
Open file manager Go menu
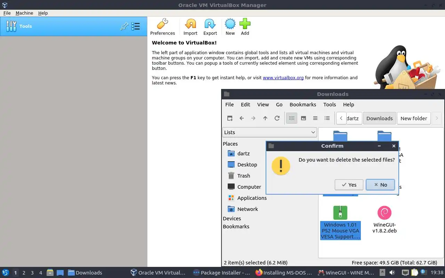pos(279,105)
